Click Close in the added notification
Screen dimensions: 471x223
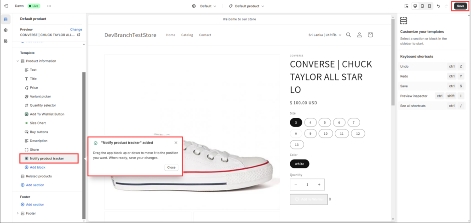(171, 167)
